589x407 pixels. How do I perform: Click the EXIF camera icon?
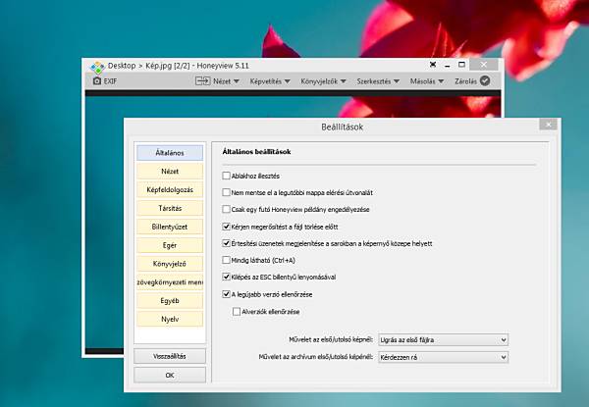click(x=97, y=80)
